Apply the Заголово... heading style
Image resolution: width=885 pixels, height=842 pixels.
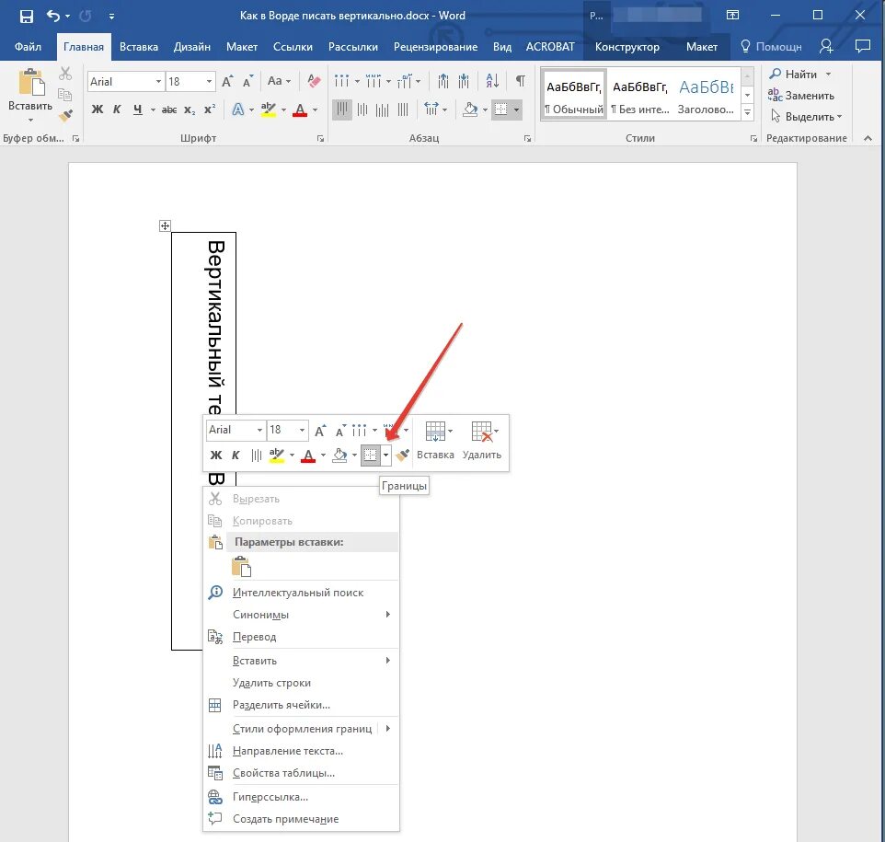707,96
